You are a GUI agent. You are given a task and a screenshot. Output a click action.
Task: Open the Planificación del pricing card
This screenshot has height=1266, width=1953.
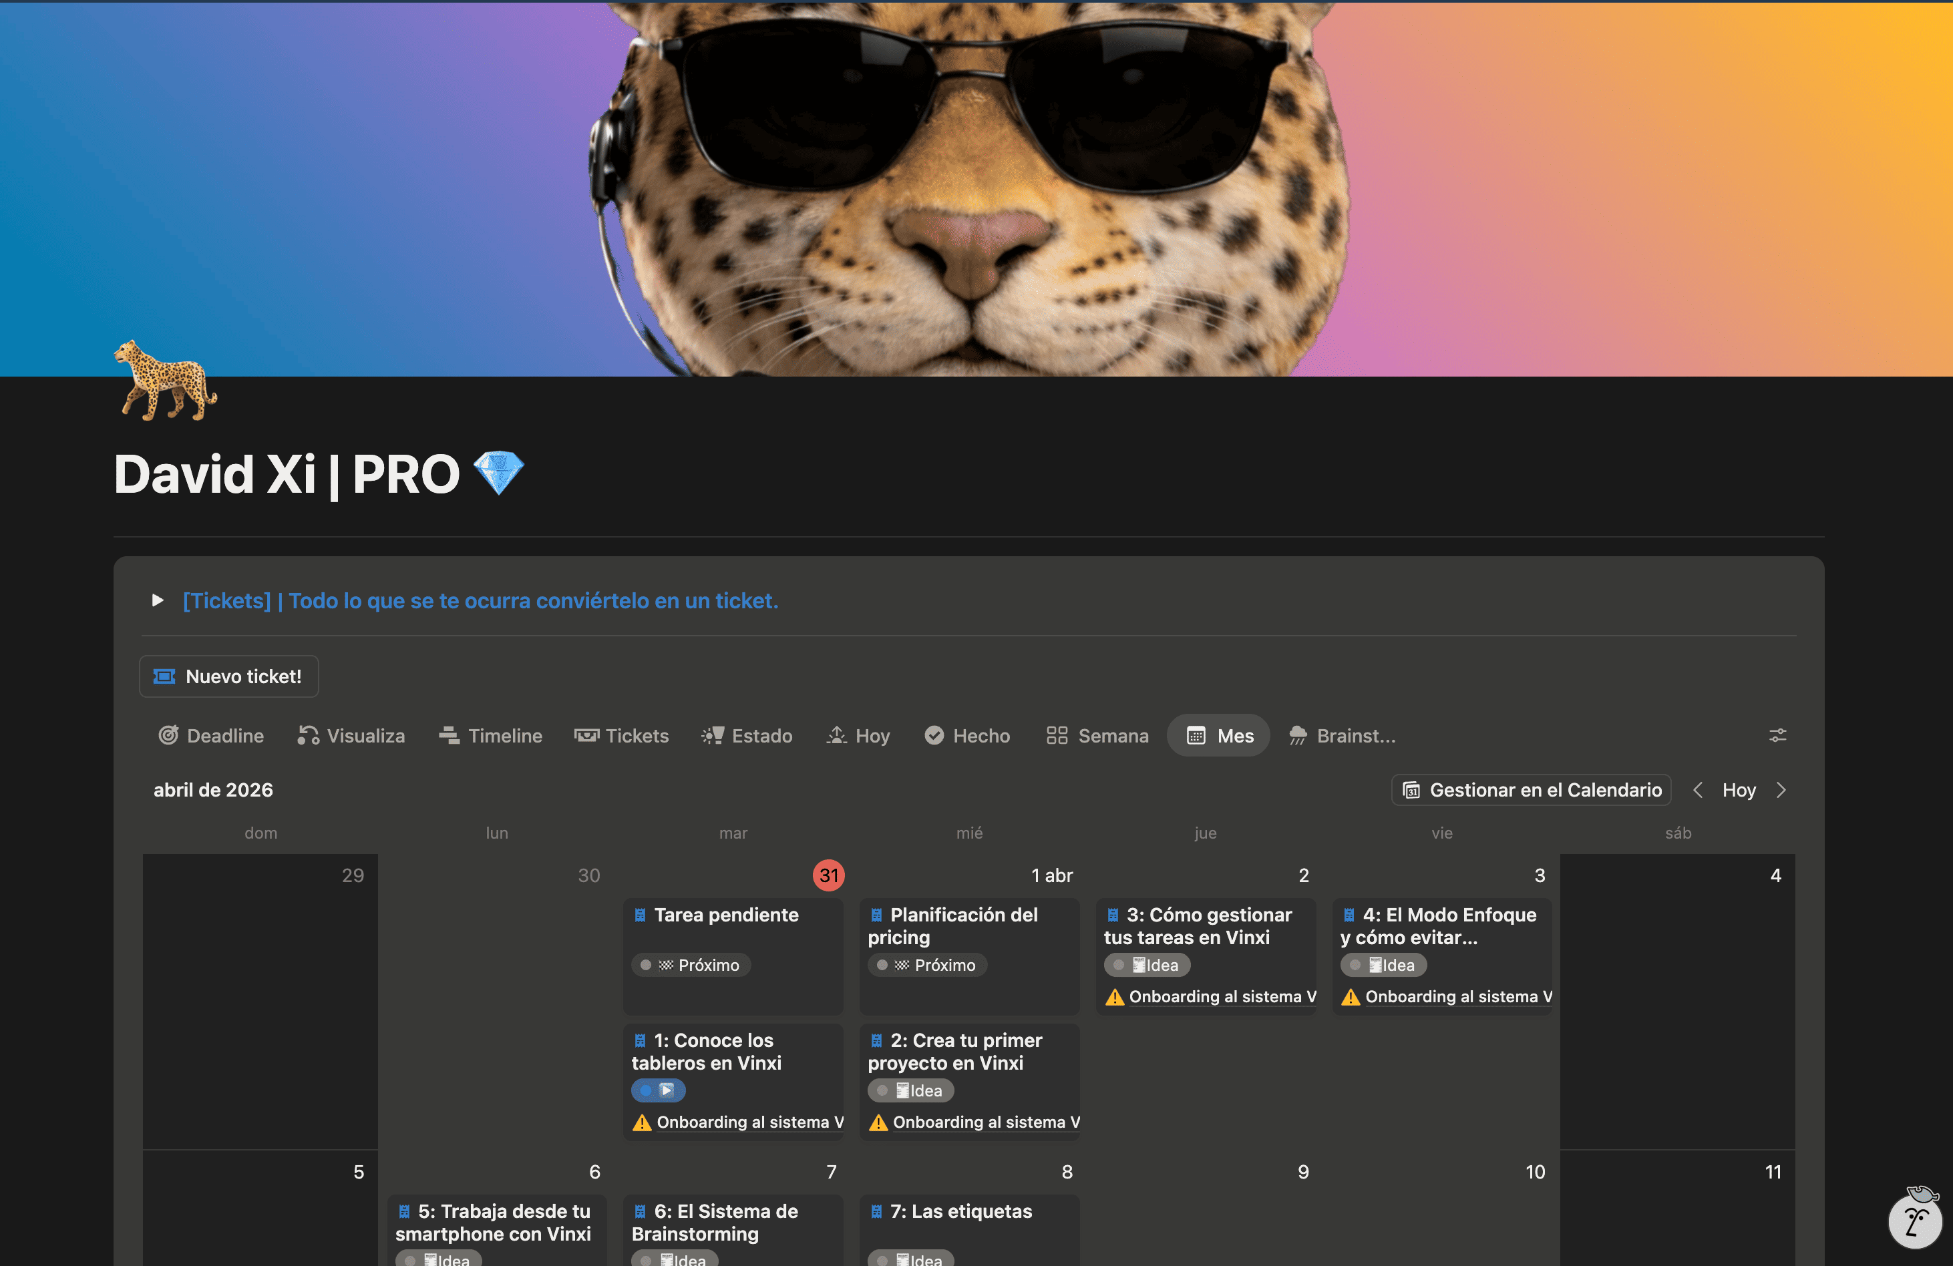click(x=970, y=956)
